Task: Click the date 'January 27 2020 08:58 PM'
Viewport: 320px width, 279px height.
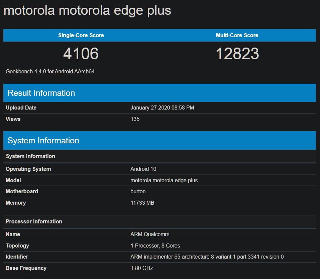Action: tap(162, 108)
